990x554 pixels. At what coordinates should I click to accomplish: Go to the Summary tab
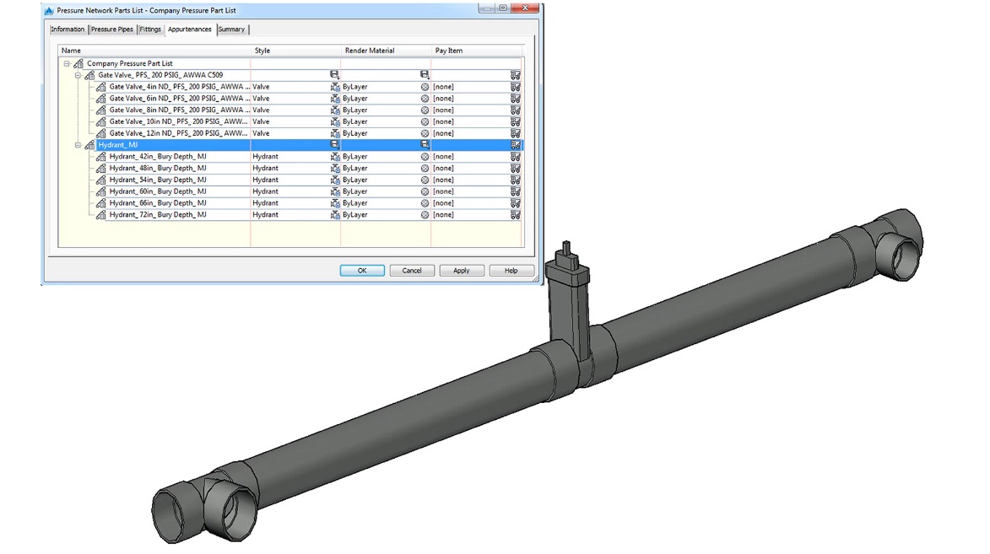(231, 30)
